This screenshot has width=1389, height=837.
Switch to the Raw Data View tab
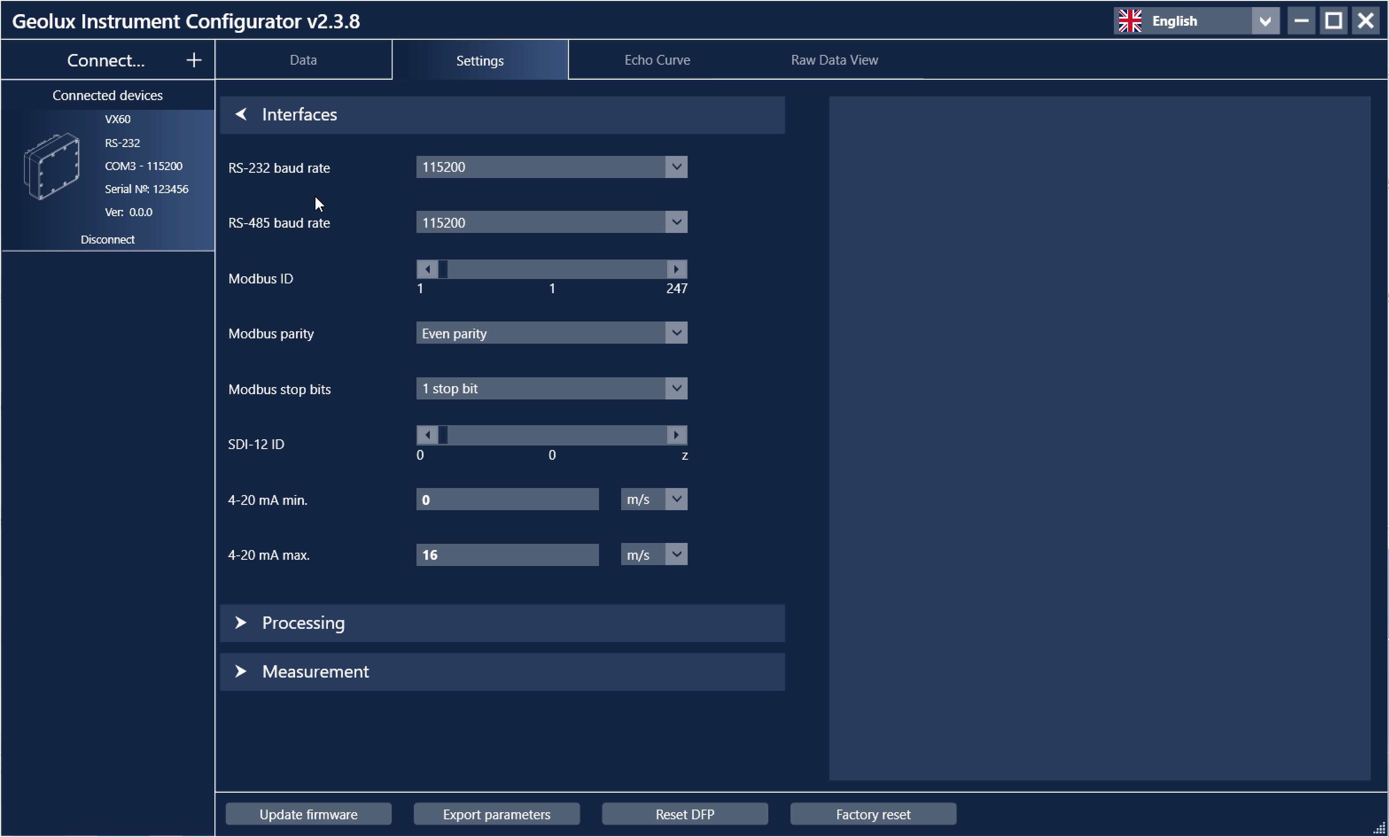[834, 60]
